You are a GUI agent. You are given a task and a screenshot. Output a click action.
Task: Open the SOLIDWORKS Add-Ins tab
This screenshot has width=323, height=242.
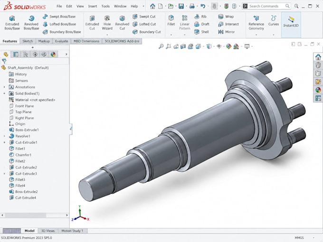[122, 41]
